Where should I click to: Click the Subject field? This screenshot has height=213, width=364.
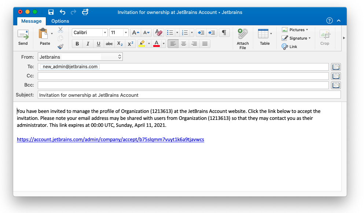[x=189, y=95]
